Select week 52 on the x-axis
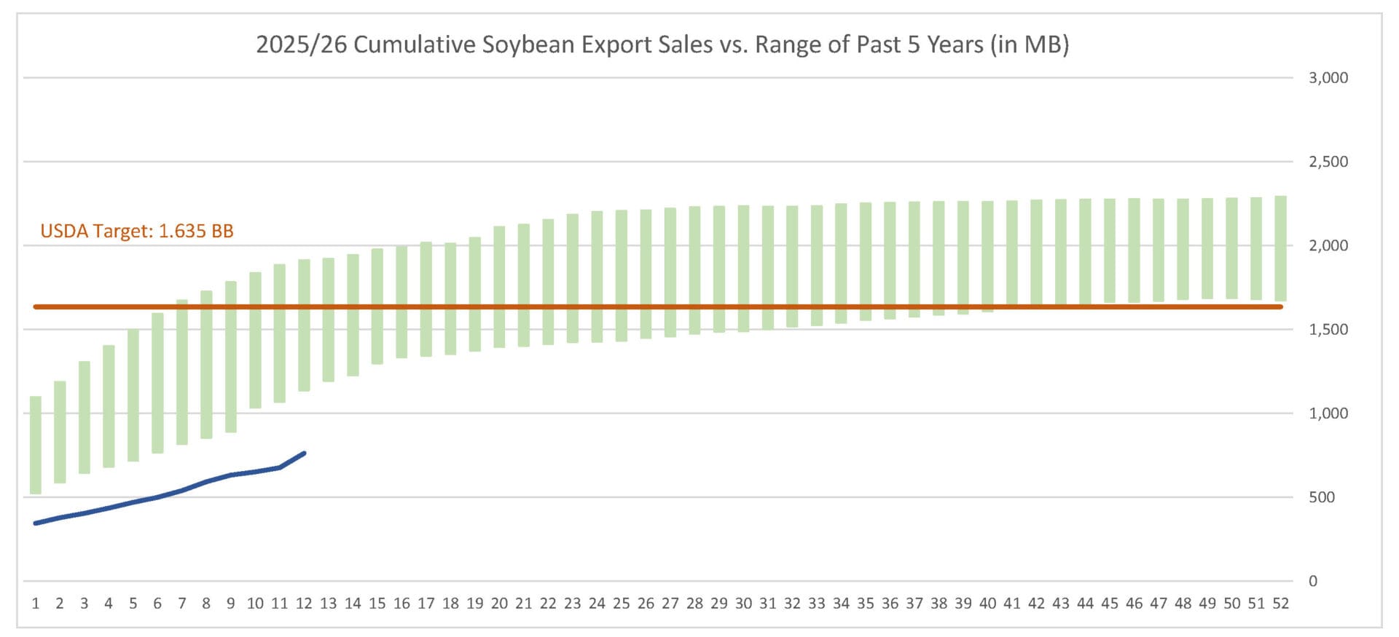 1280,604
